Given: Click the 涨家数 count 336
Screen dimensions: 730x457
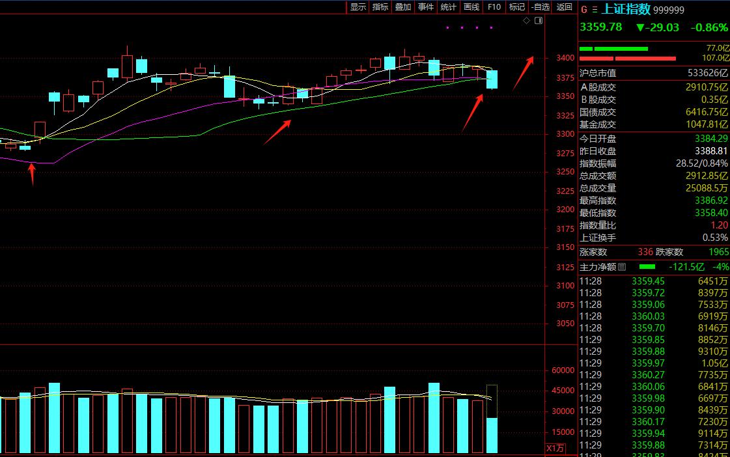Looking at the screenshot, I should click(645, 252).
